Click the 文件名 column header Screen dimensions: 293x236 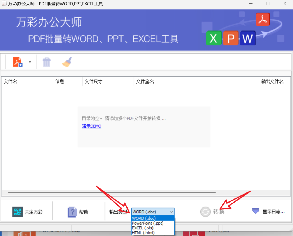tap(11, 81)
